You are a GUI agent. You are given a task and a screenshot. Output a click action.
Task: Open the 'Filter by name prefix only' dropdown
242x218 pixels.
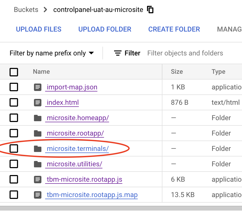pos(52,53)
